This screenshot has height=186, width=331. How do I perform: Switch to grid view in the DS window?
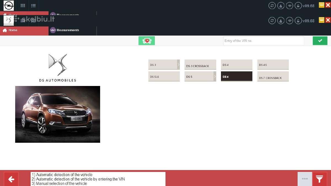(23, 20)
